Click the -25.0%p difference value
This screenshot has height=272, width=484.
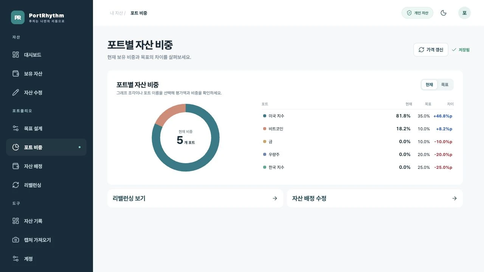(x=443, y=167)
